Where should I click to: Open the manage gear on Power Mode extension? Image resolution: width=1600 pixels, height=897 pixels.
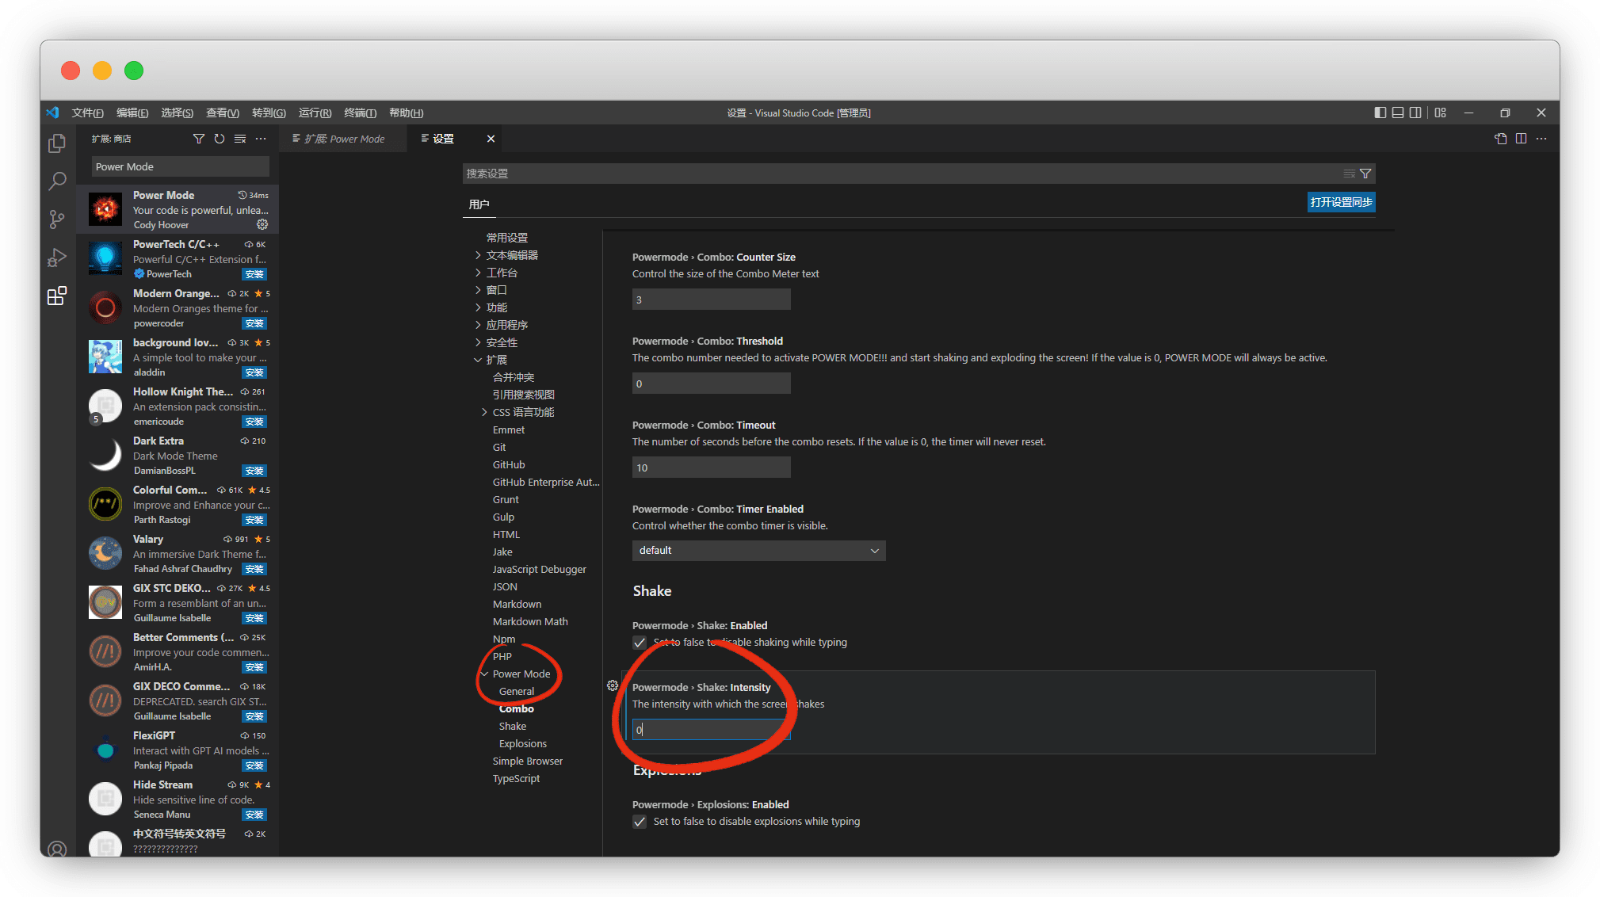click(x=262, y=225)
